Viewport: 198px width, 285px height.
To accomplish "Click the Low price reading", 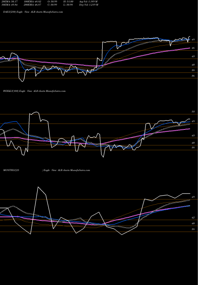I will click(69, 5).
